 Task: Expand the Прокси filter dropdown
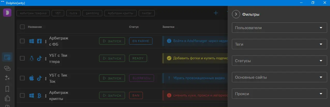click(x=280, y=94)
